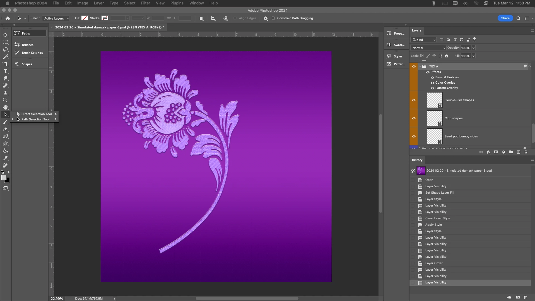Screen dimensions: 535x301
Task: Select the Horizontal Type tool
Action: pyautogui.click(x=5, y=71)
